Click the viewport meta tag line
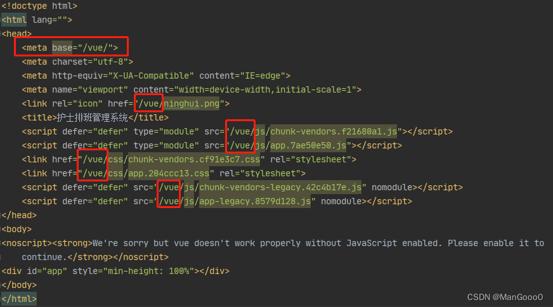The width and height of the screenshot is (553, 307). point(192,89)
